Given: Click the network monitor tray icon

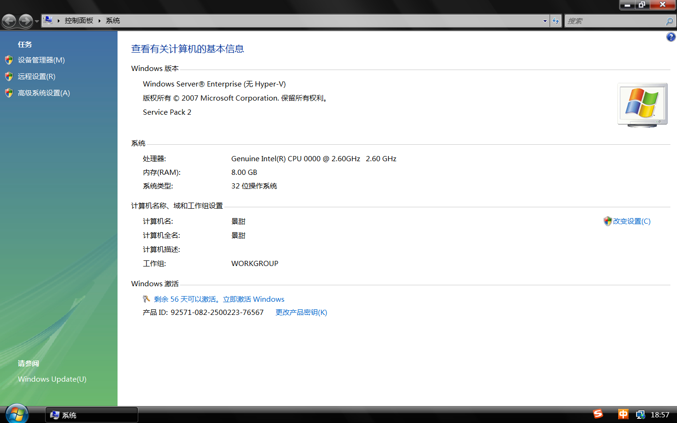Looking at the screenshot, I should (640, 415).
